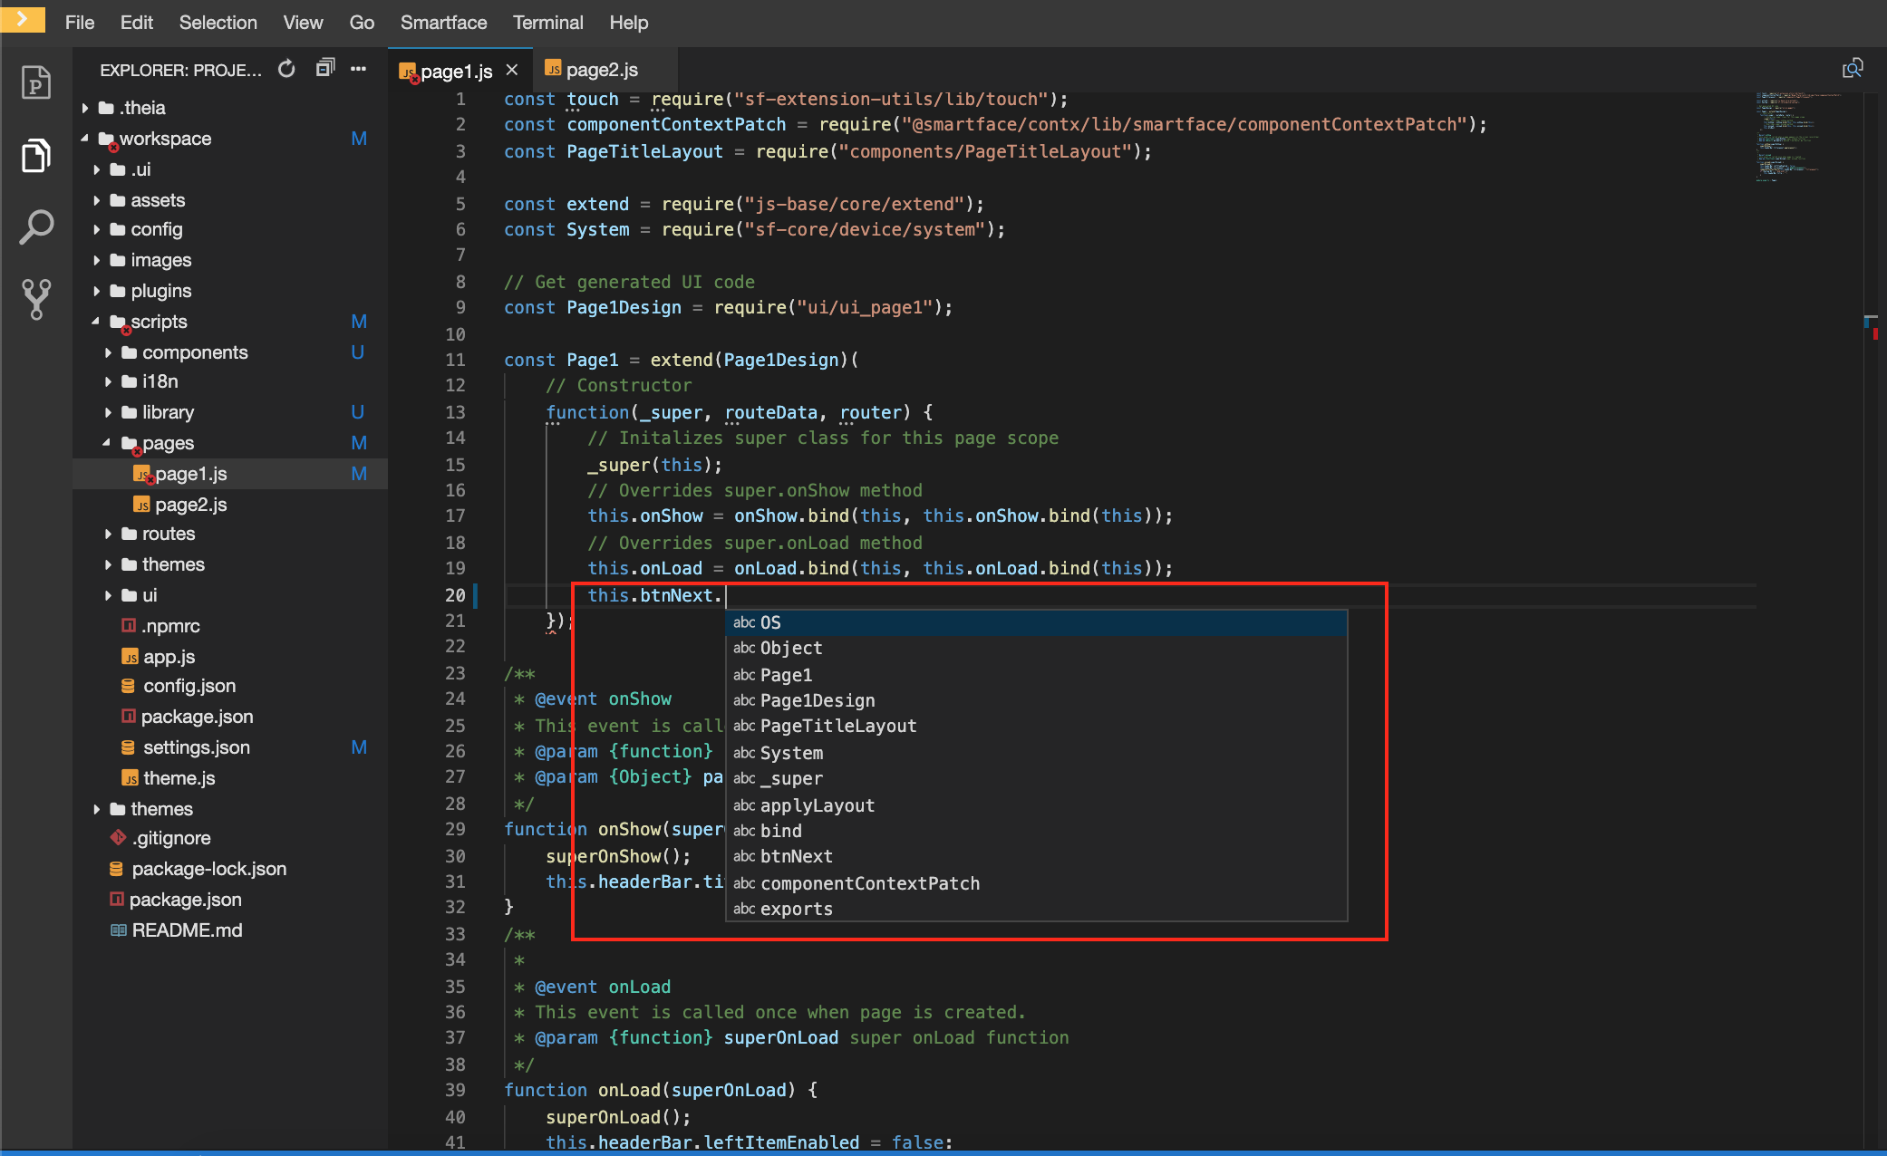Click the Explorer files icon in sidebar
Viewport: 1887px width, 1156px height.
(x=35, y=156)
